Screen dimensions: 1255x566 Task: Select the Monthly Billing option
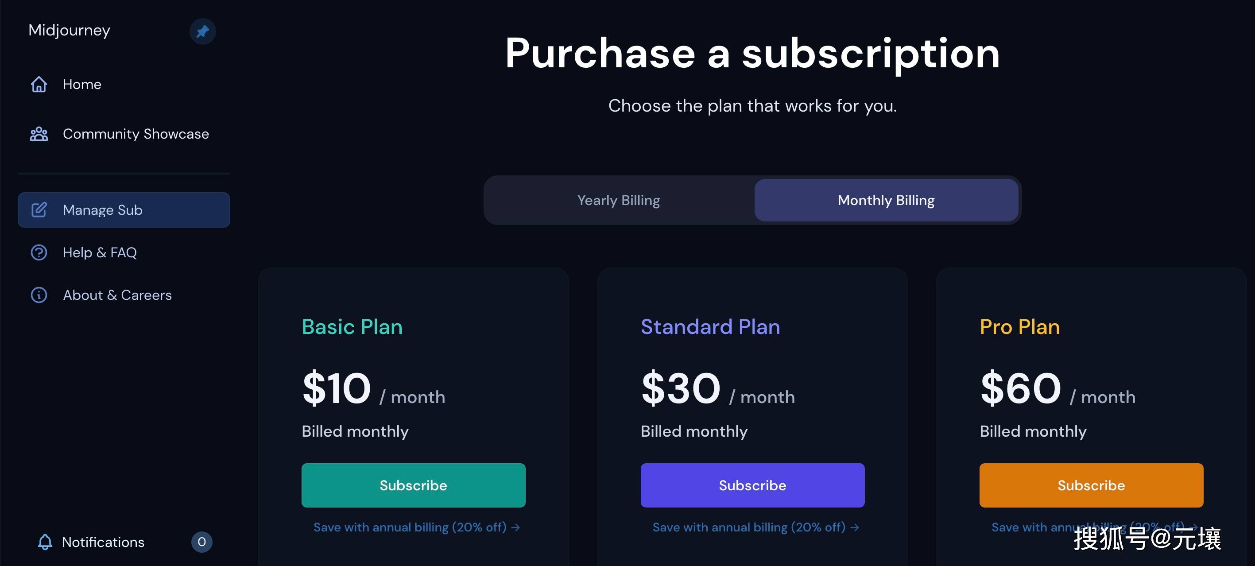coord(886,200)
